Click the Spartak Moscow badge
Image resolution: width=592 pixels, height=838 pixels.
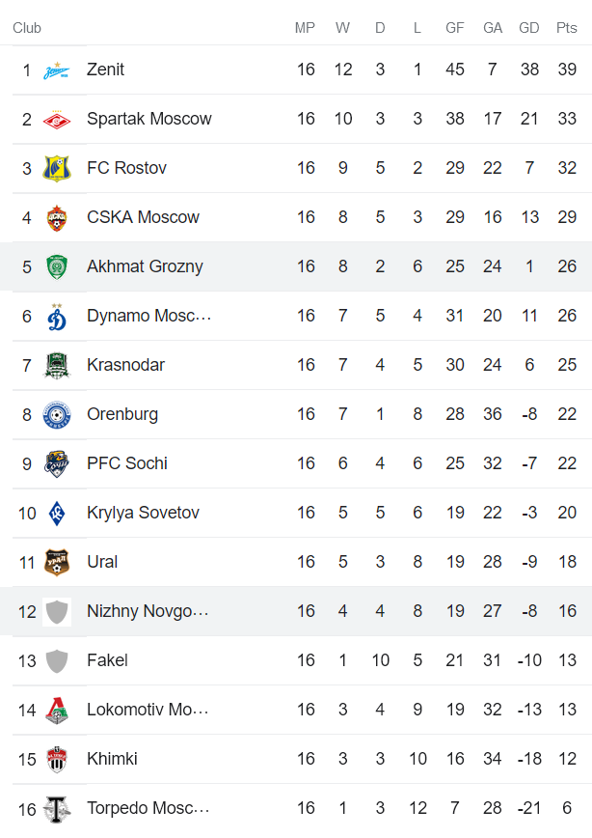tap(57, 119)
